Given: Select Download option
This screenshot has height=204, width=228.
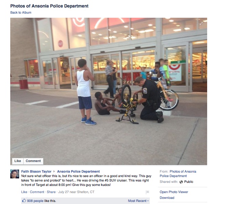Looking at the screenshot, I should [x=167, y=198].
